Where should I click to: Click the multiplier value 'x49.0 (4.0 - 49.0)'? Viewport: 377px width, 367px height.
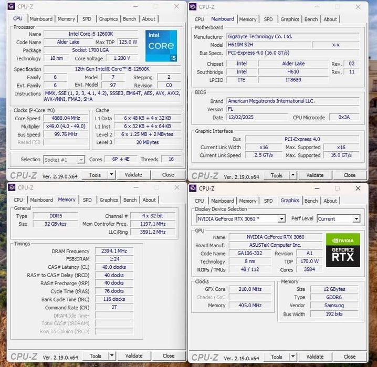pos(66,126)
